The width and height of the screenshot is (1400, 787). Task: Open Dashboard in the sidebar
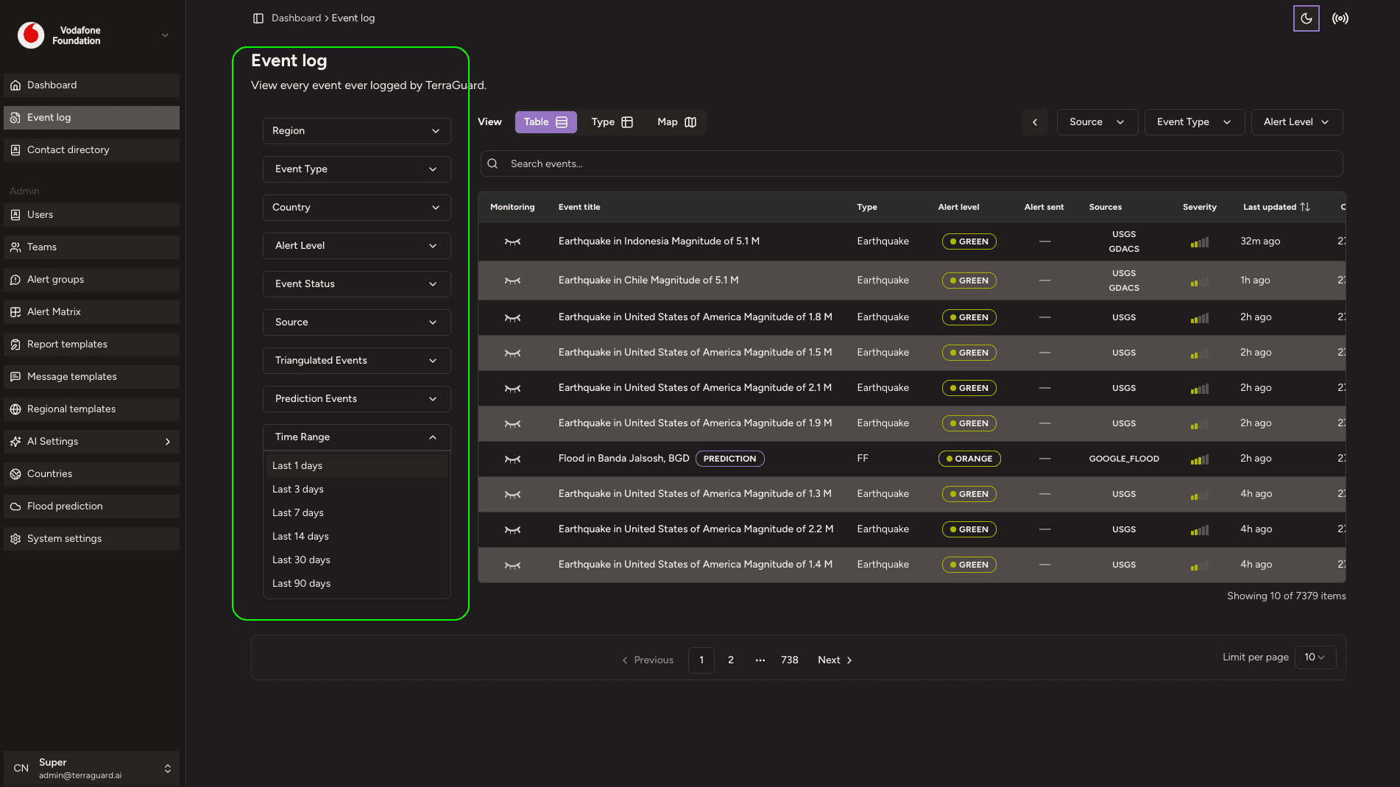[x=91, y=85]
